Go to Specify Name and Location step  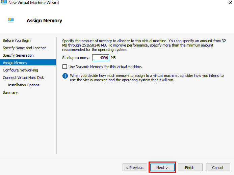point(24,48)
